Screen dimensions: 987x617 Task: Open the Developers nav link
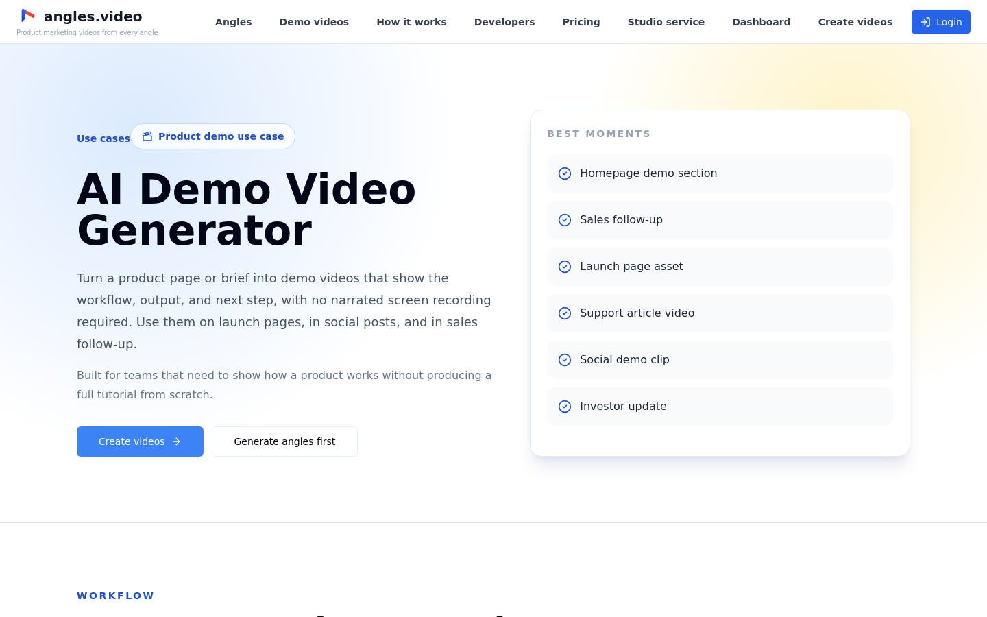point(504,22)
